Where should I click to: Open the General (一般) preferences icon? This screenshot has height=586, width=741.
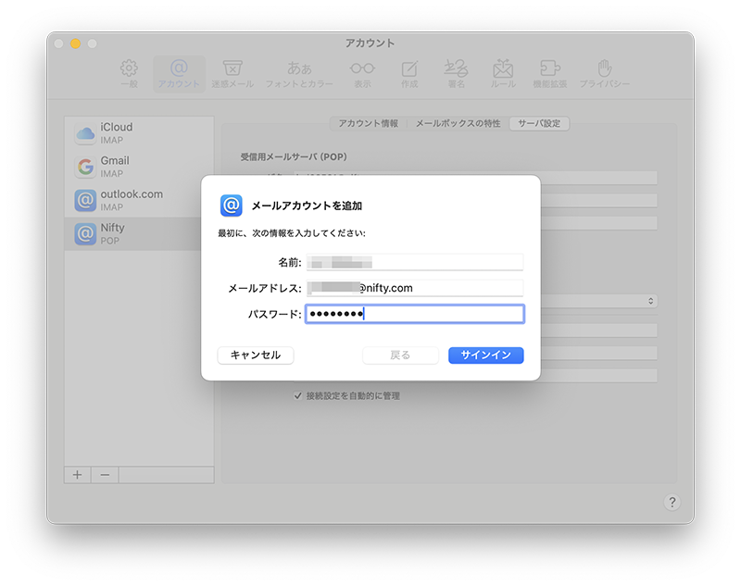point(129,73)
